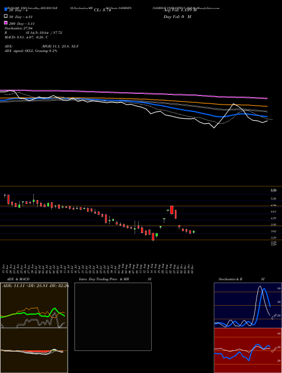Viewport: 282px width, 373px height.
Task: Click the white 50 Day EMA legend swatch
Action: [x=6, y=16]
